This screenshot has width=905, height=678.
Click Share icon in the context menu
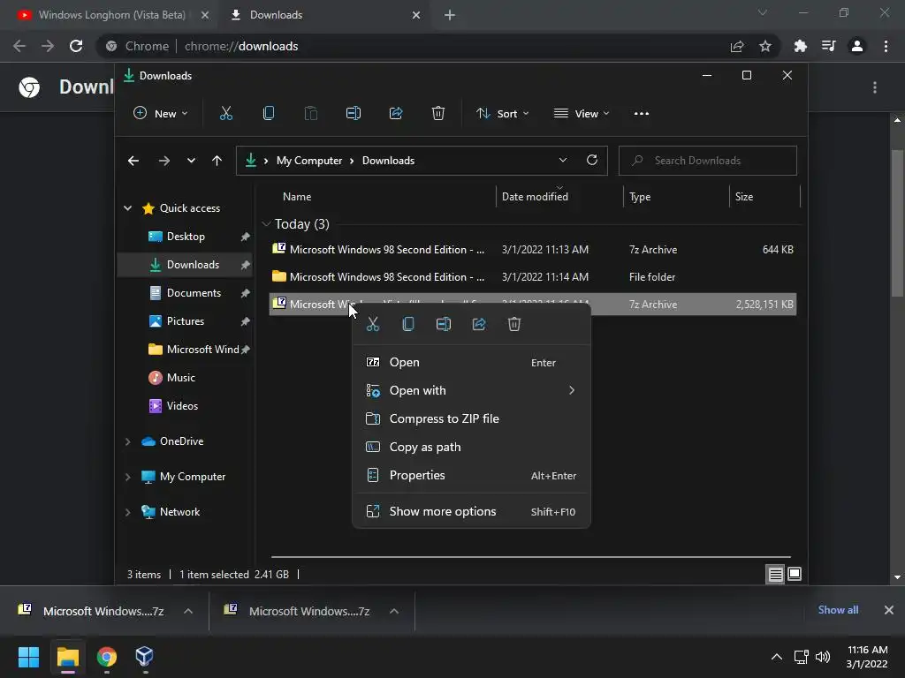[479, 324]
